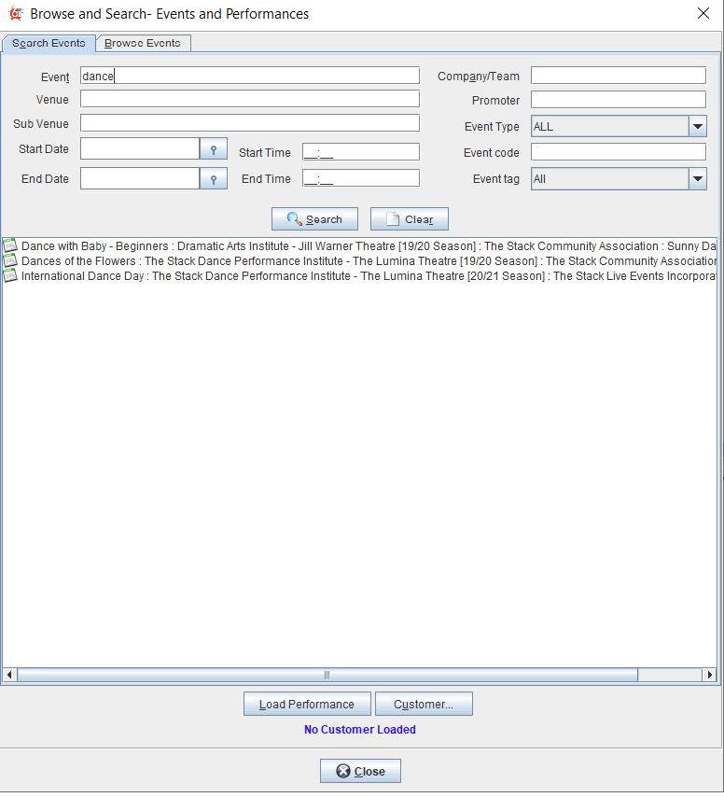This screenshot has width=724, height=797.
Task: Click the horizontal scrollbar right arrow
Action: pos(710,675)
